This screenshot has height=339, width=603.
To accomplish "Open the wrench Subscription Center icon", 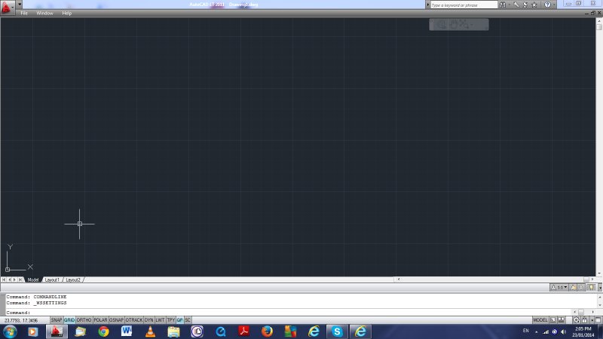I will point(516,5).
